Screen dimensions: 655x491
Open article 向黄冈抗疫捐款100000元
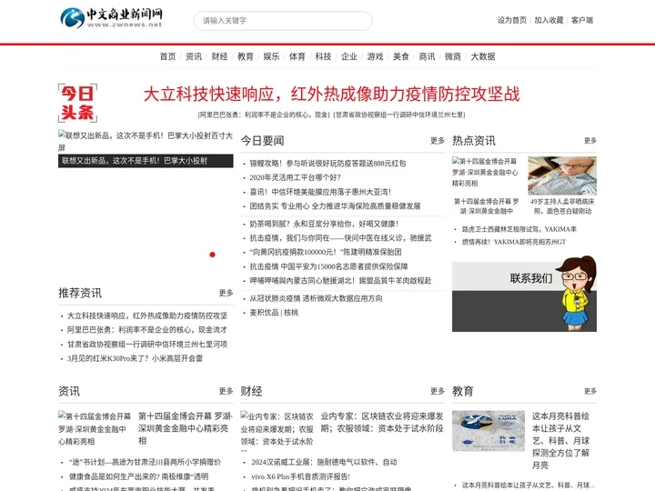click(x=326, y=252)
